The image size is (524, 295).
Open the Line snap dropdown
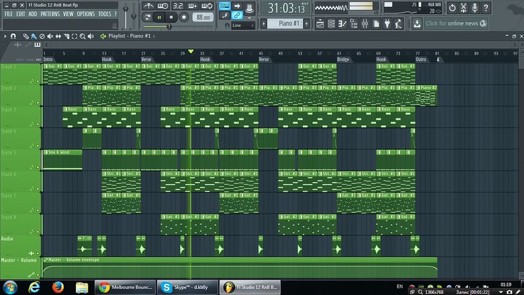pyautogui.click(x=243, y=26)
